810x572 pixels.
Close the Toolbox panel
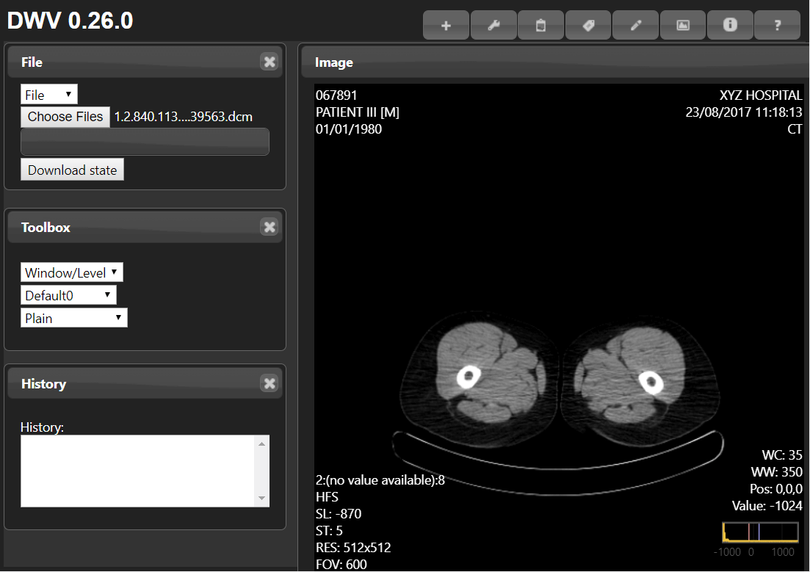[x=269, y=227]
